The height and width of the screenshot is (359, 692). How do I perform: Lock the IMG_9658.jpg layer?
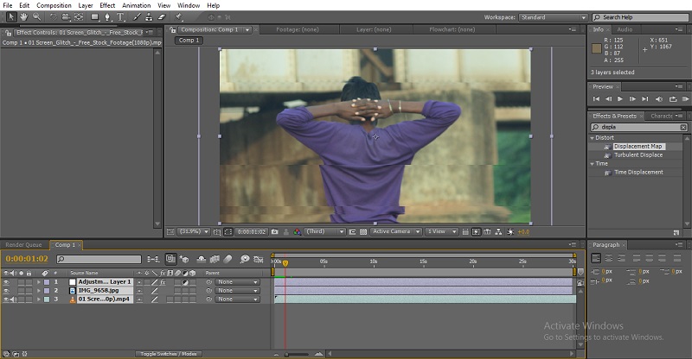coord(29,291)
